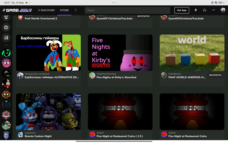Open Five Night at Restaurent Cutra ( 1.5 ) title
Image resolution: width=228 pixels, height=143 pixels.
(120, 136)
